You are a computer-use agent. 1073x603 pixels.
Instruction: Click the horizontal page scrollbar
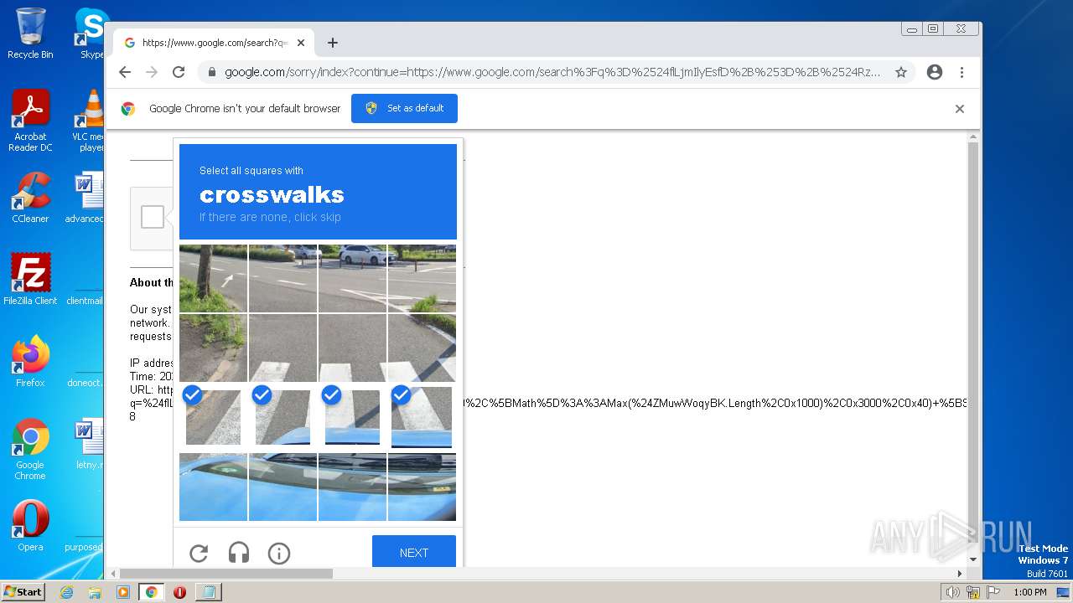point(226,574)
